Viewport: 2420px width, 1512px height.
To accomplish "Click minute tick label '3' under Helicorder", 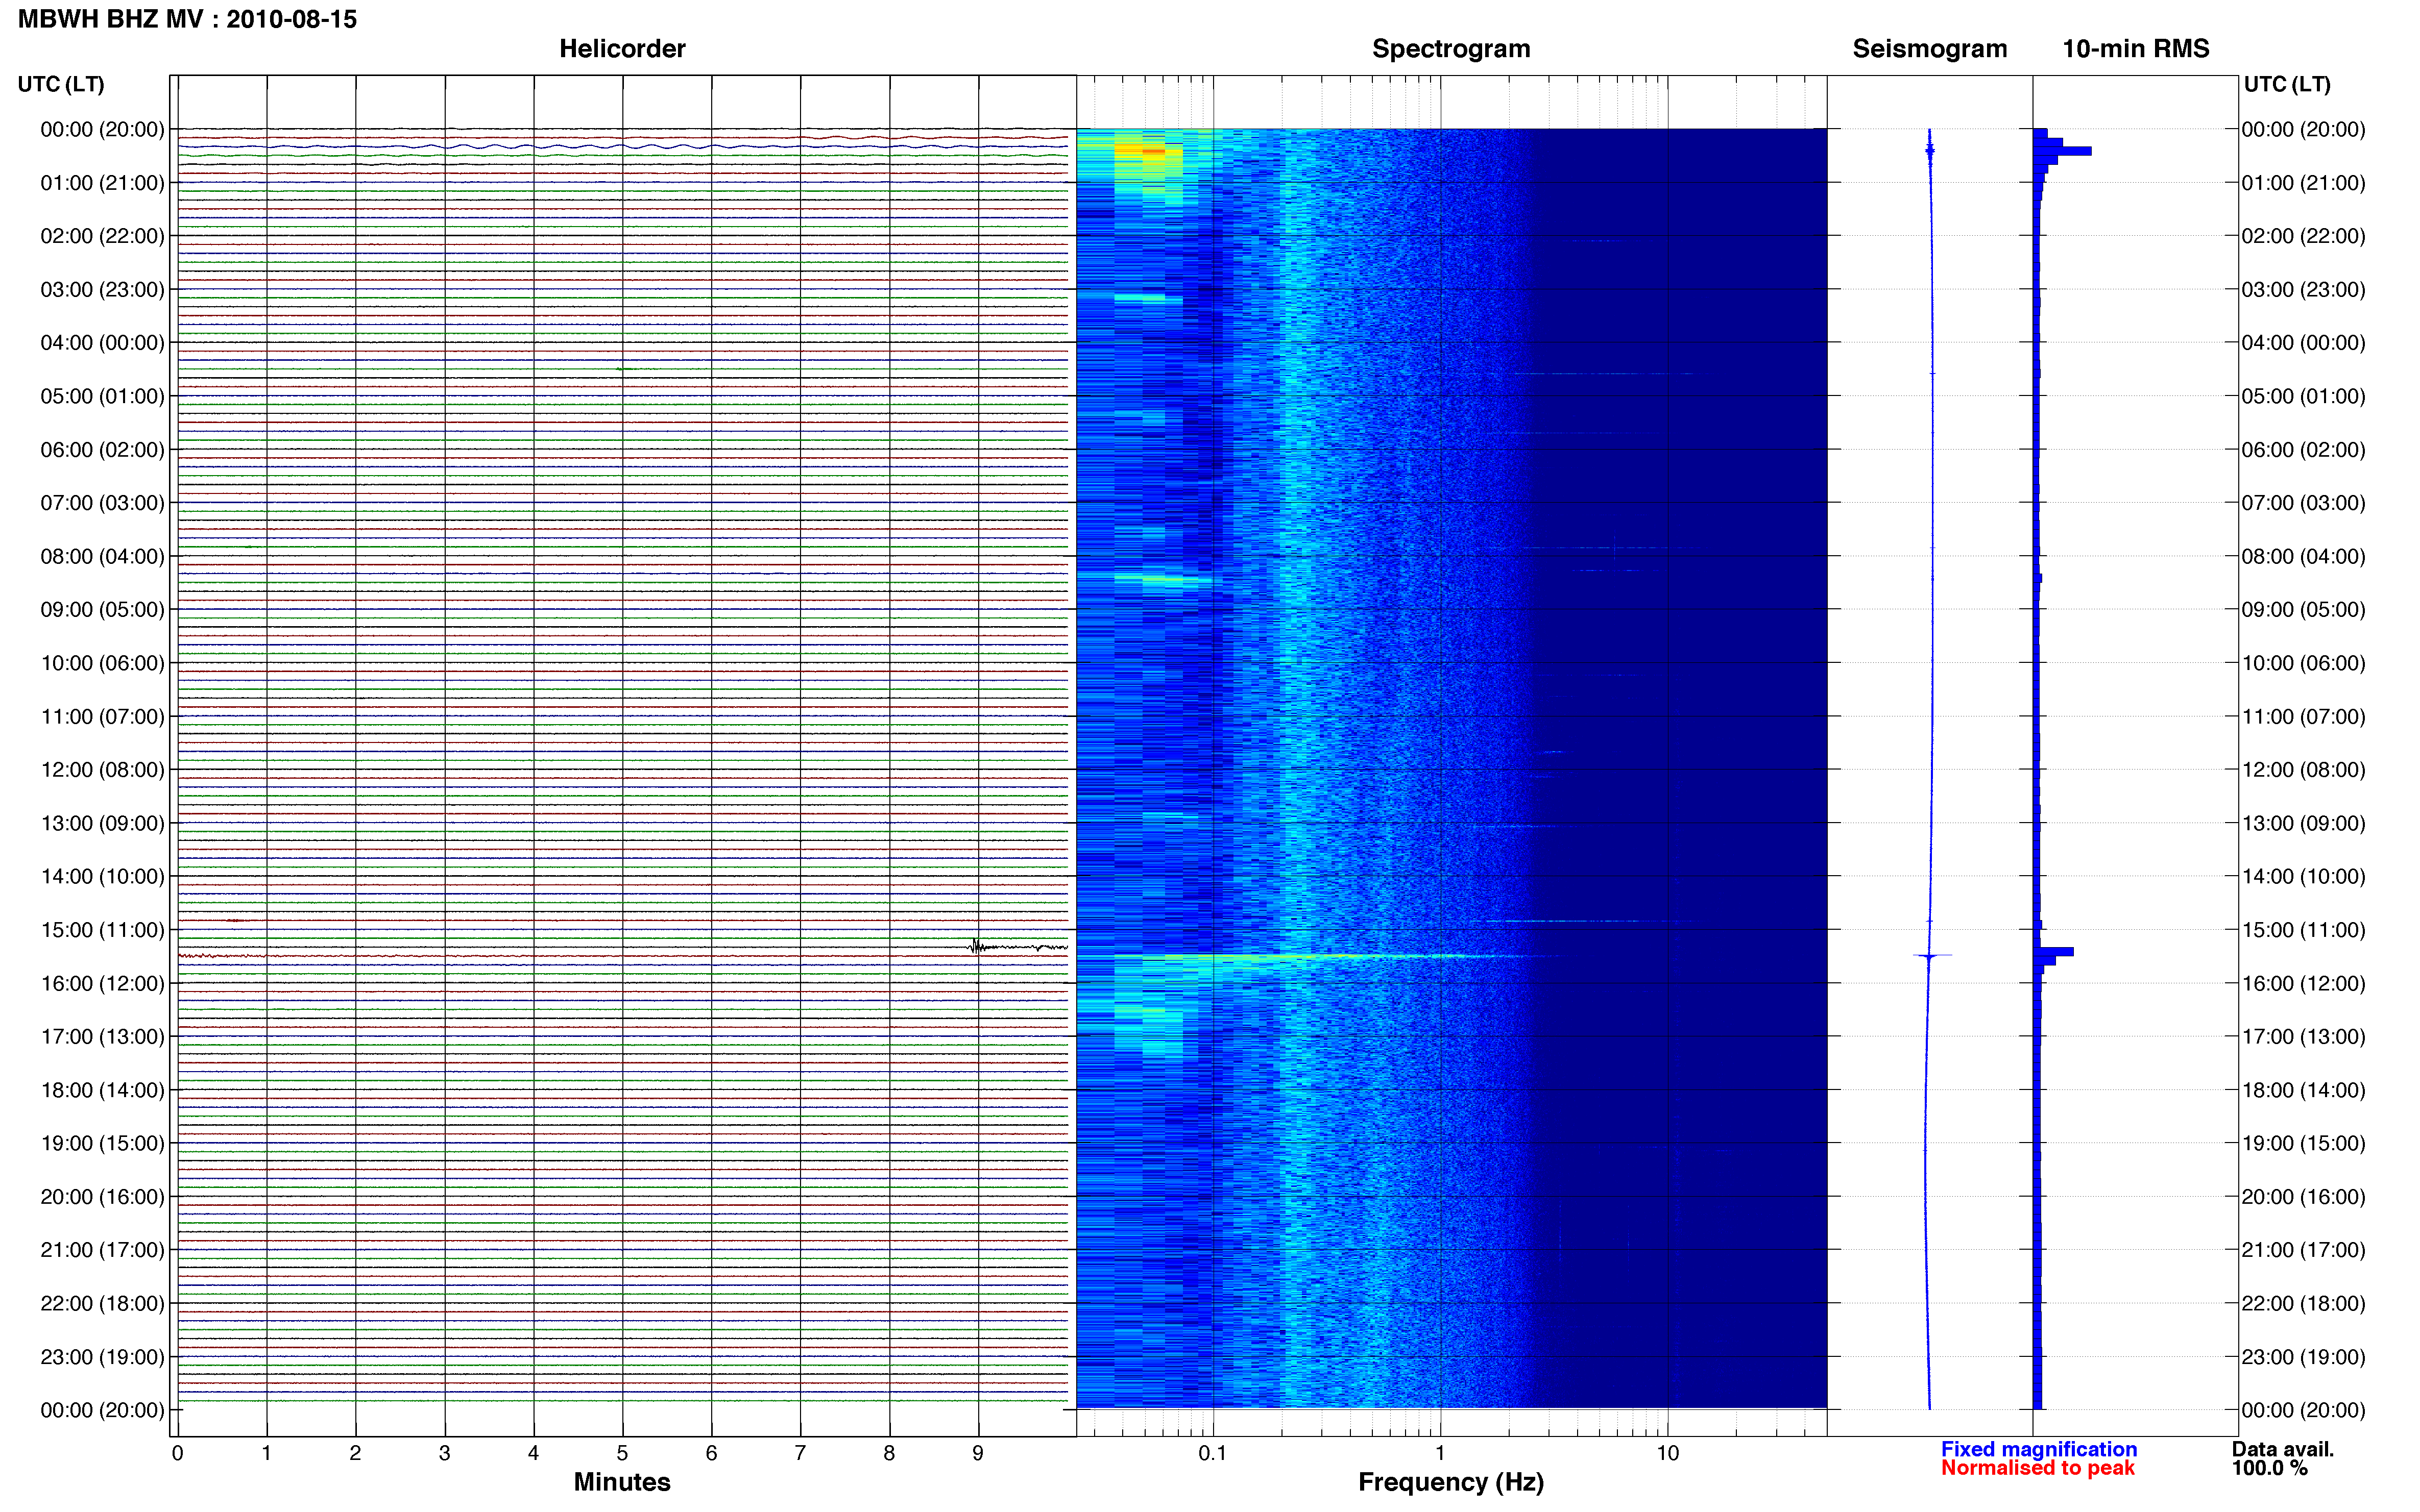I will pyautogui.click(x=444, y=1454).
